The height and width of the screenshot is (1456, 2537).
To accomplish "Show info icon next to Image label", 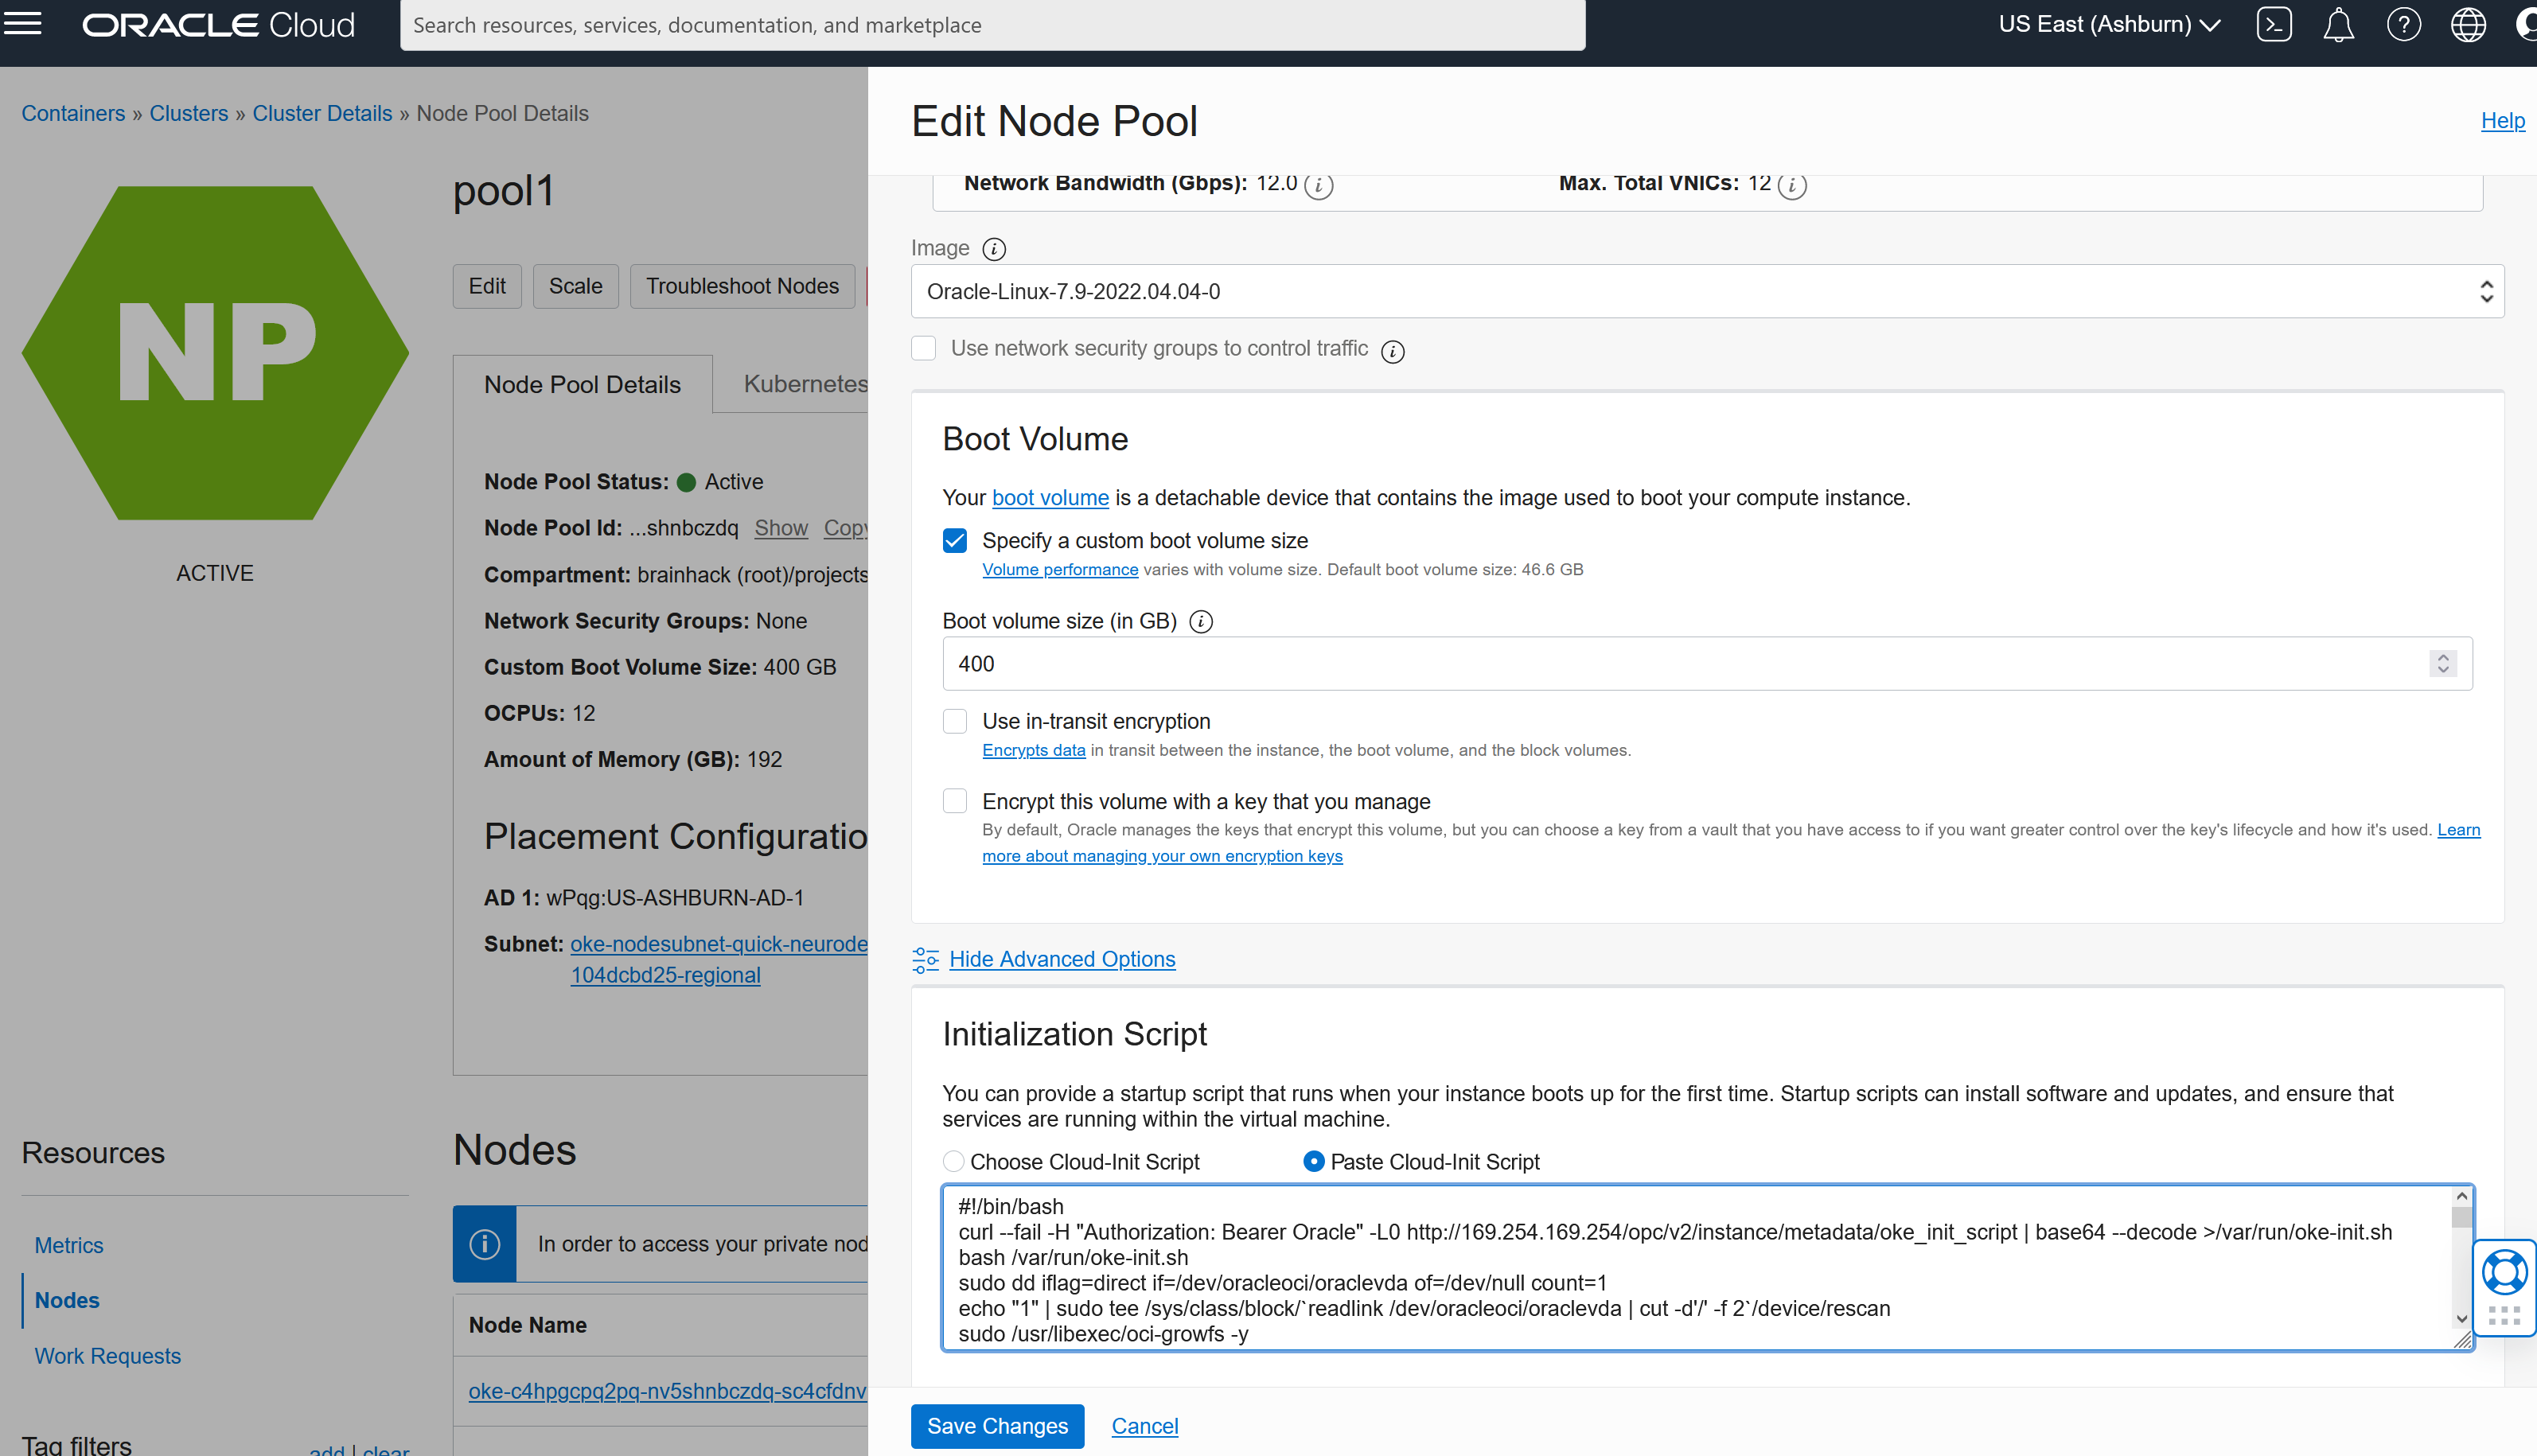I will pos(994,249).
